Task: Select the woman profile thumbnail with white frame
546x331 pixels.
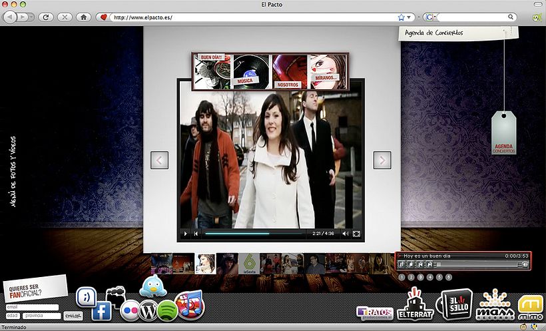Action: [x=206, y=264]
